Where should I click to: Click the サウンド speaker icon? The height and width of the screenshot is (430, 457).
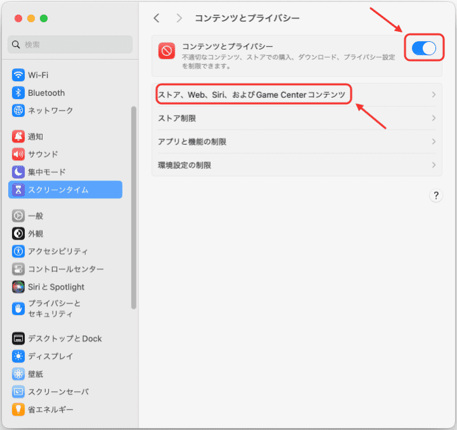pos(18,154)
